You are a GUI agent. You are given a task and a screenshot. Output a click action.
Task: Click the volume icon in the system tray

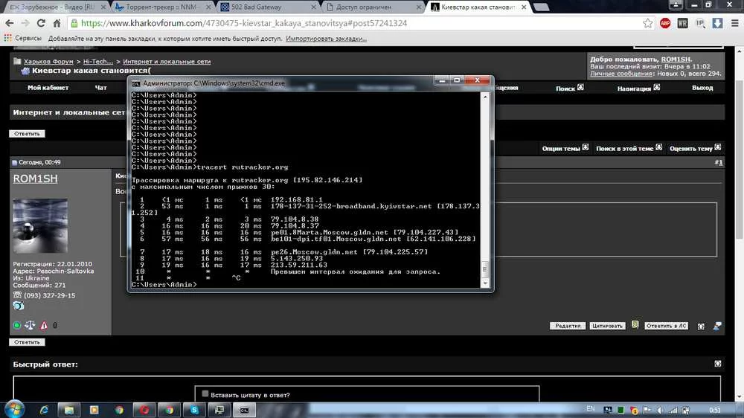[x=660, y=410]
